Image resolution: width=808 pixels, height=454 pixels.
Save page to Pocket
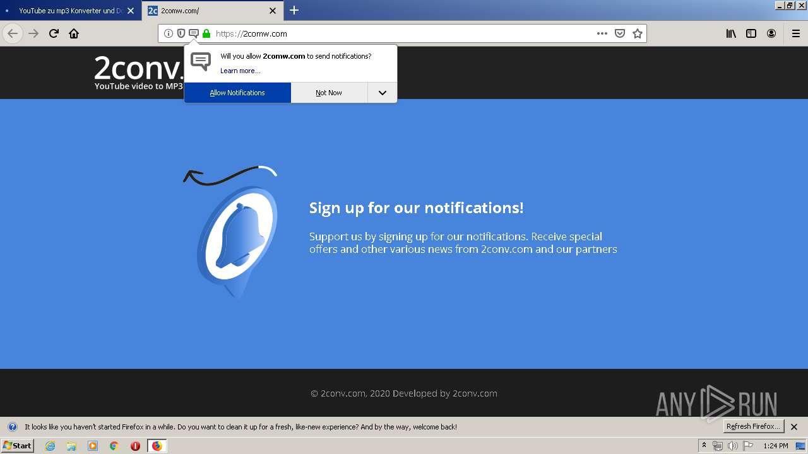click(x=620, y=33)
